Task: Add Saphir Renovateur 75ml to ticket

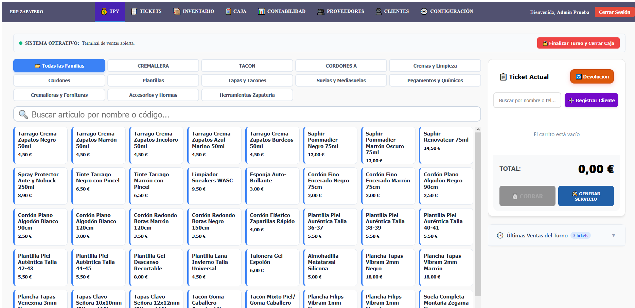Action: point(446,145)
